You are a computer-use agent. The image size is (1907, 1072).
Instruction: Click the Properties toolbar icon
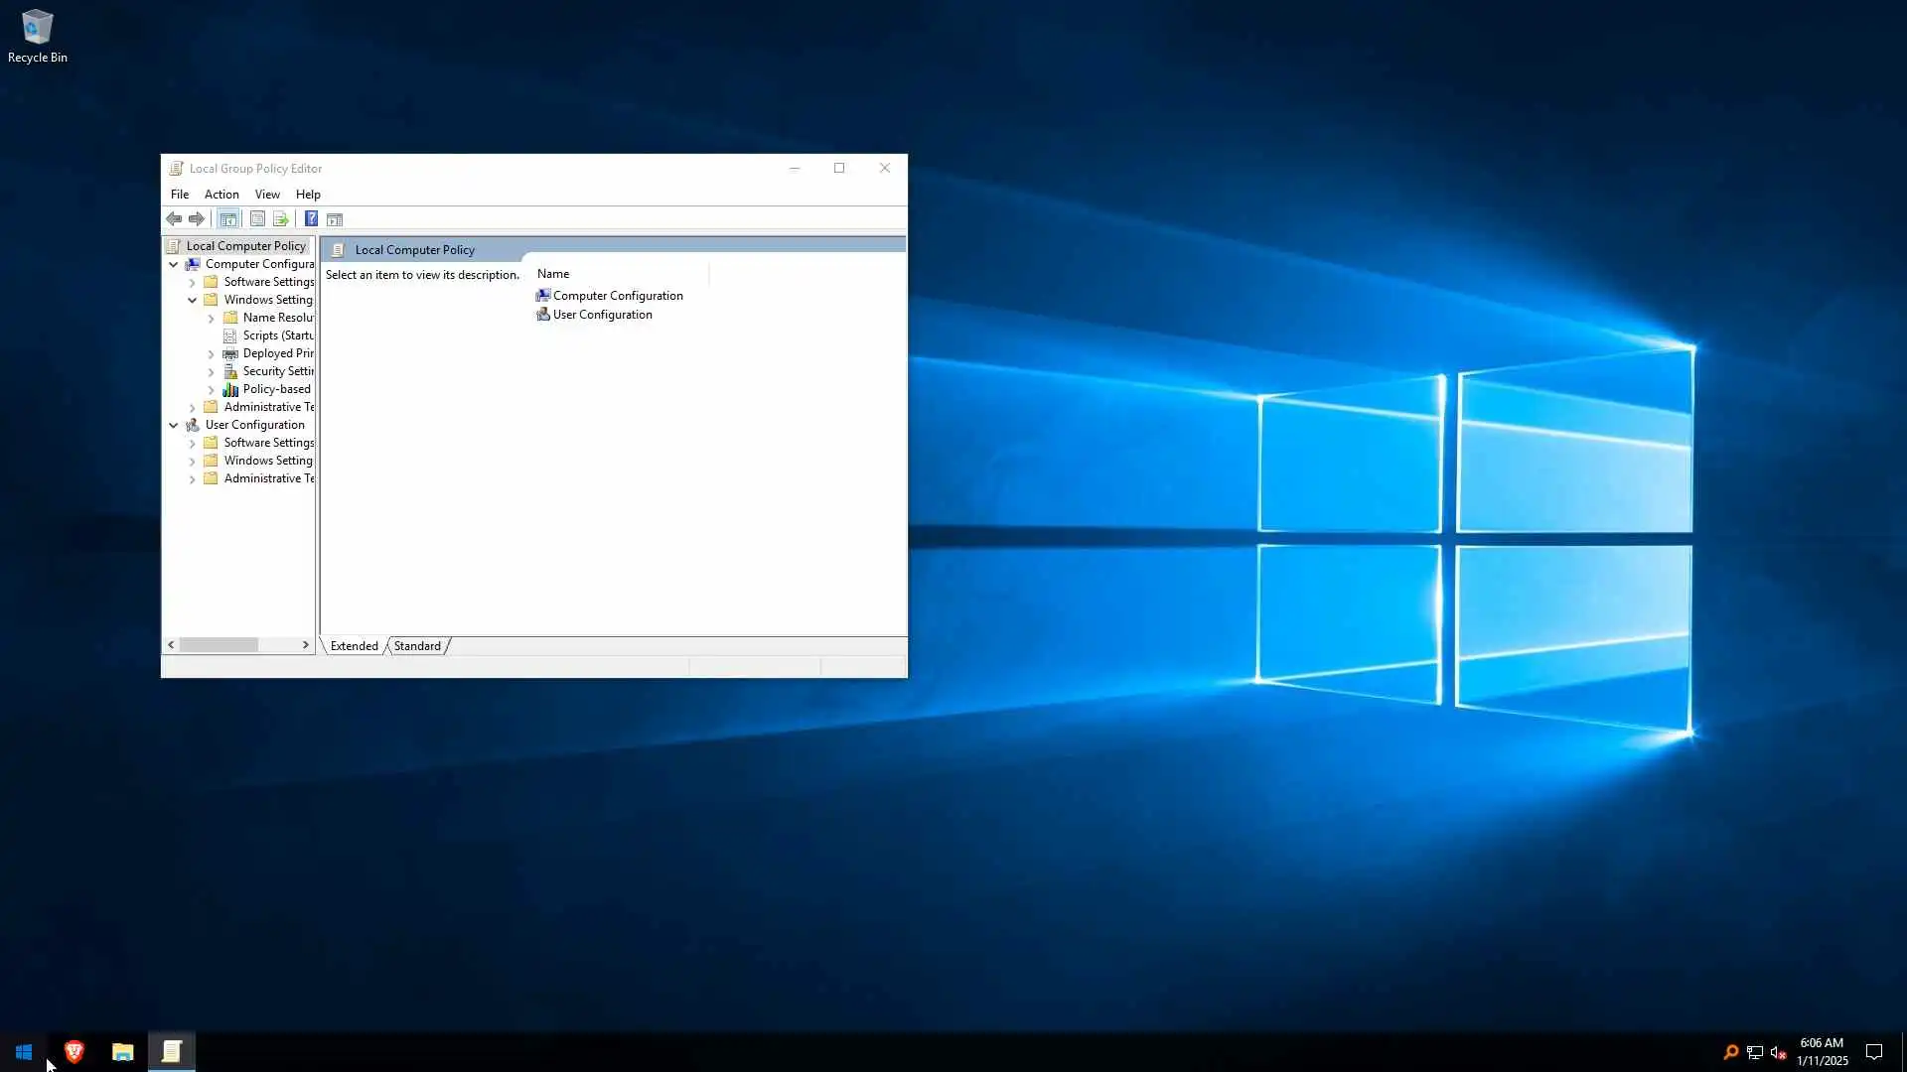point(257,219)
